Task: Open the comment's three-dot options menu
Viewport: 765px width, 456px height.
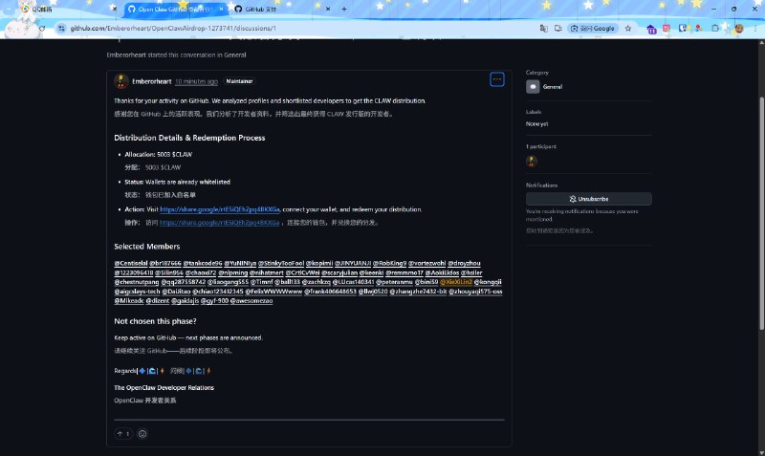Action: 497,79
